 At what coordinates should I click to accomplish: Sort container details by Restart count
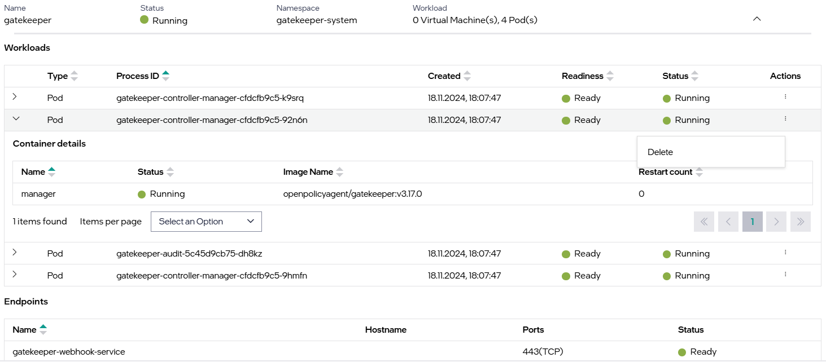click(699, 172)
